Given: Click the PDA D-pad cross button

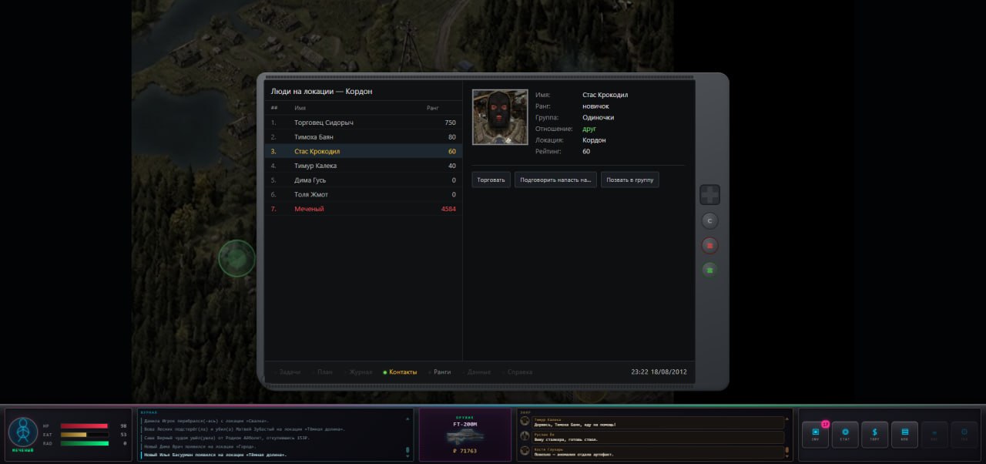Looking at the screenshot, I should (709, 195).
